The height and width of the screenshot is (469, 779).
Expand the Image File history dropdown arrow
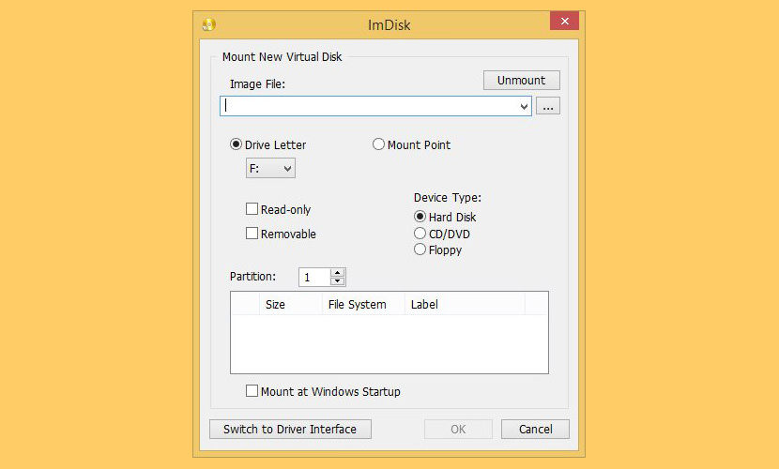pos(524,106)
